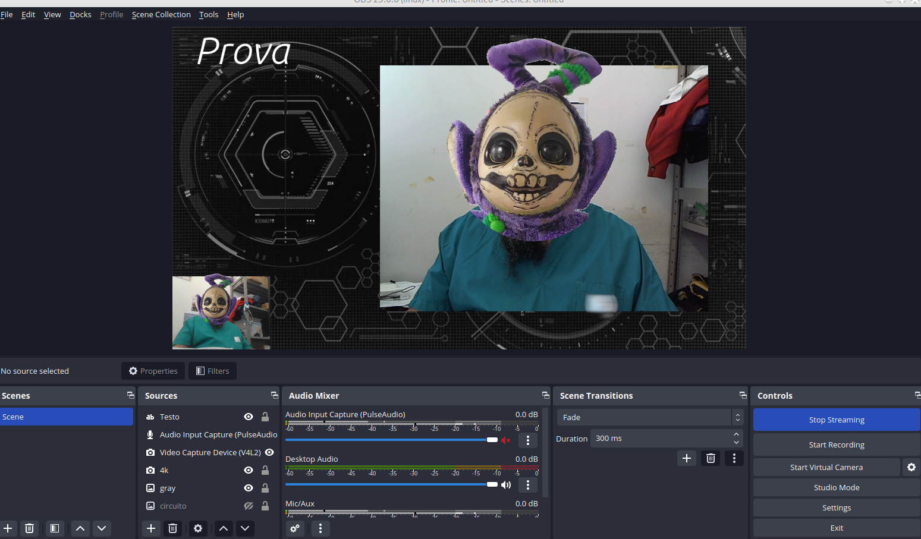Undock the Scene Transitions panel
This screenshot has width=921, height=539.
click(743, 395)
